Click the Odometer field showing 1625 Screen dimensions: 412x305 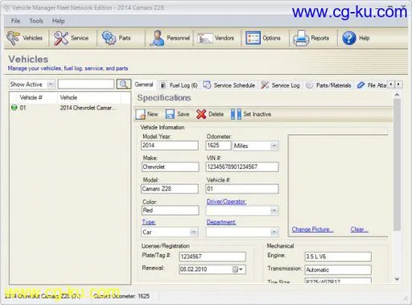pyautogui.click(x=218, y=146)
